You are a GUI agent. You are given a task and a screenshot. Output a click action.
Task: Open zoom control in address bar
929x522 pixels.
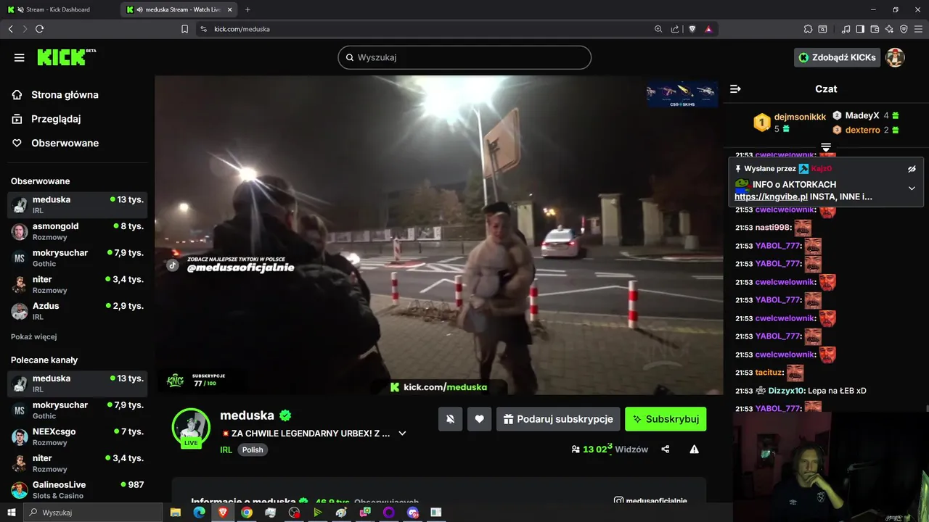coord(658,29)
